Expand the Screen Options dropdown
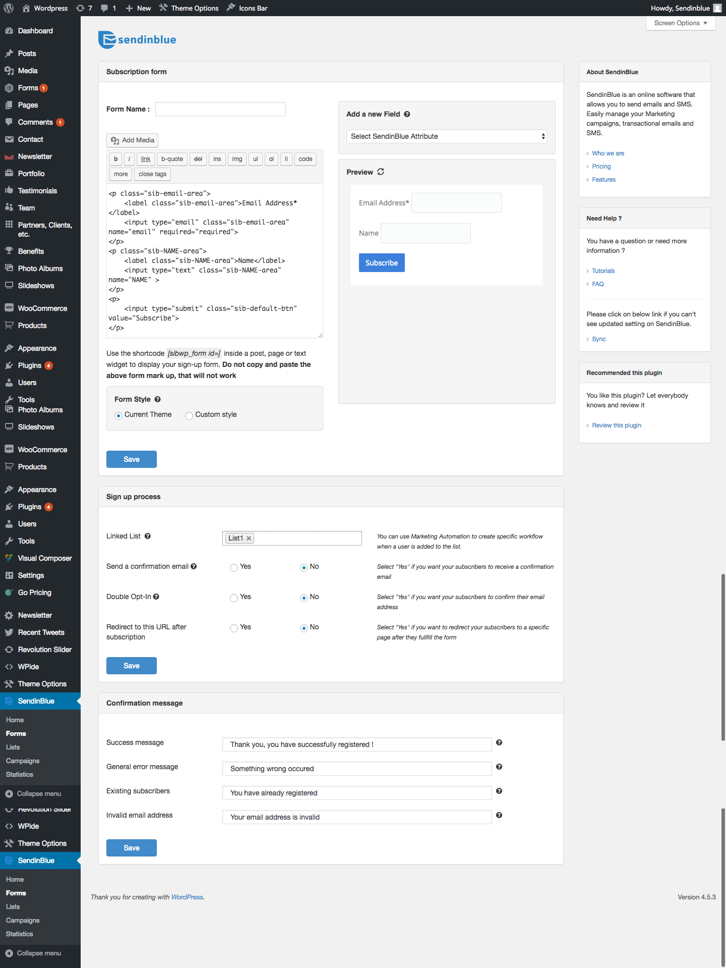Screen dimensions: 726x968 [681, 23]
